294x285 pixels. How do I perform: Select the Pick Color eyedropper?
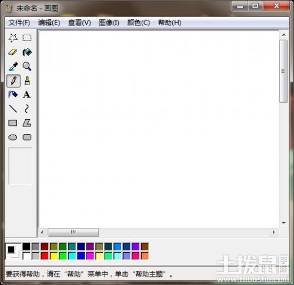(x=13, y=66)
